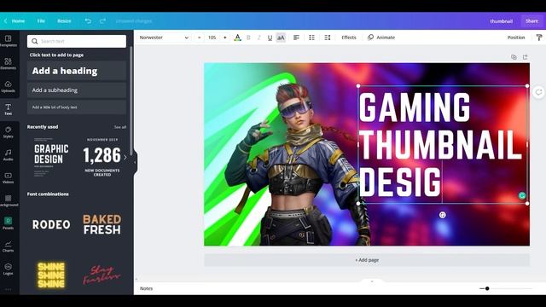Open the Templates sidebar tab
The height and width of the screenshot is (307, 546).
[9, 41]
